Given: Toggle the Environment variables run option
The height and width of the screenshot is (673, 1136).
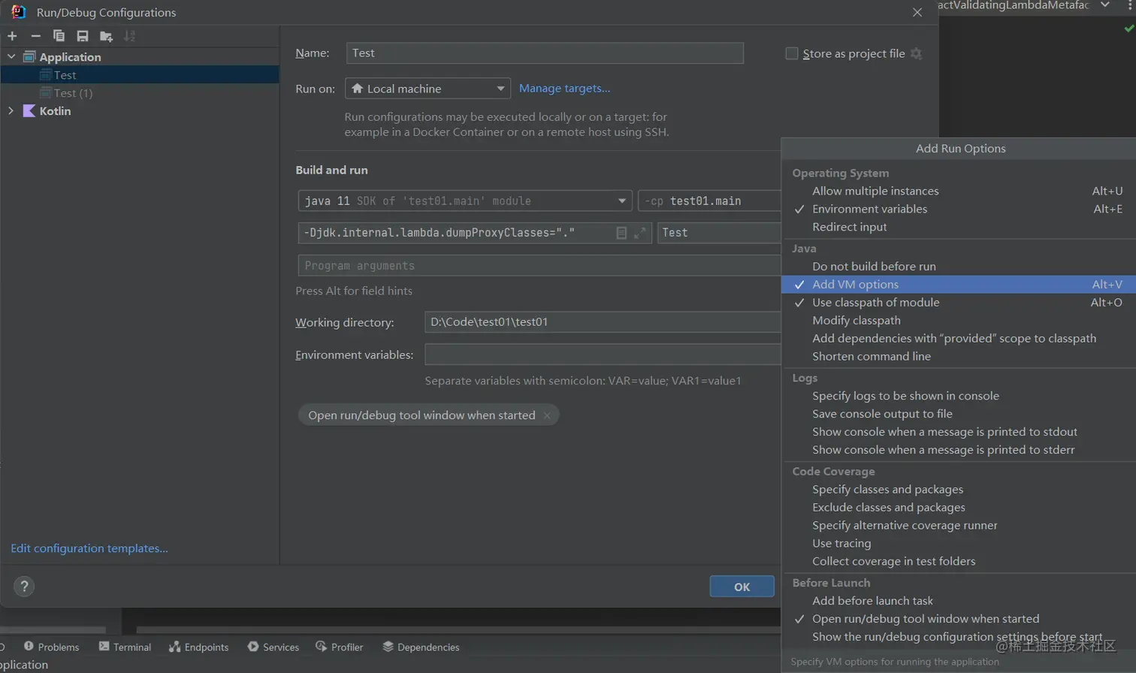Looking at the screenshot, I should pos(869,209).
